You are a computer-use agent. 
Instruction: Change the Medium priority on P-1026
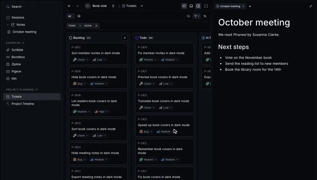pyautogui.click(x=99, y=84)
